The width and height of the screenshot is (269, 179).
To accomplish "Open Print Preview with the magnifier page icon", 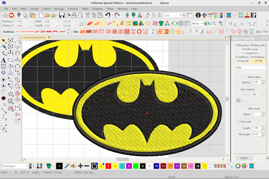I will point(80,15).
